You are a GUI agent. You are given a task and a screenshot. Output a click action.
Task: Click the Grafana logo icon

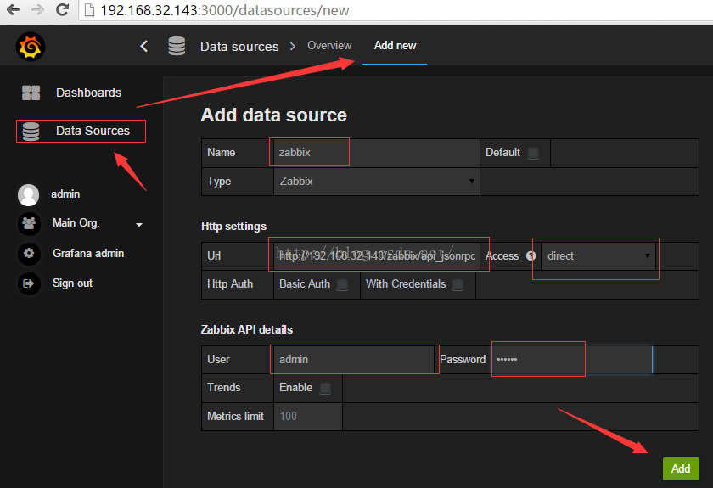click(31, 46)
